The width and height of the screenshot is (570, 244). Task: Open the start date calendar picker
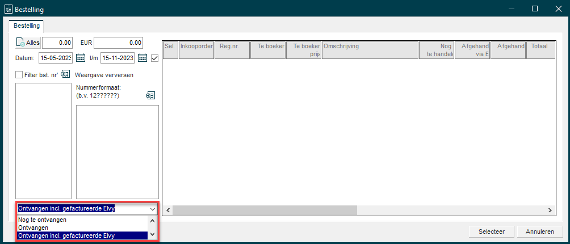tap(81, 58)
